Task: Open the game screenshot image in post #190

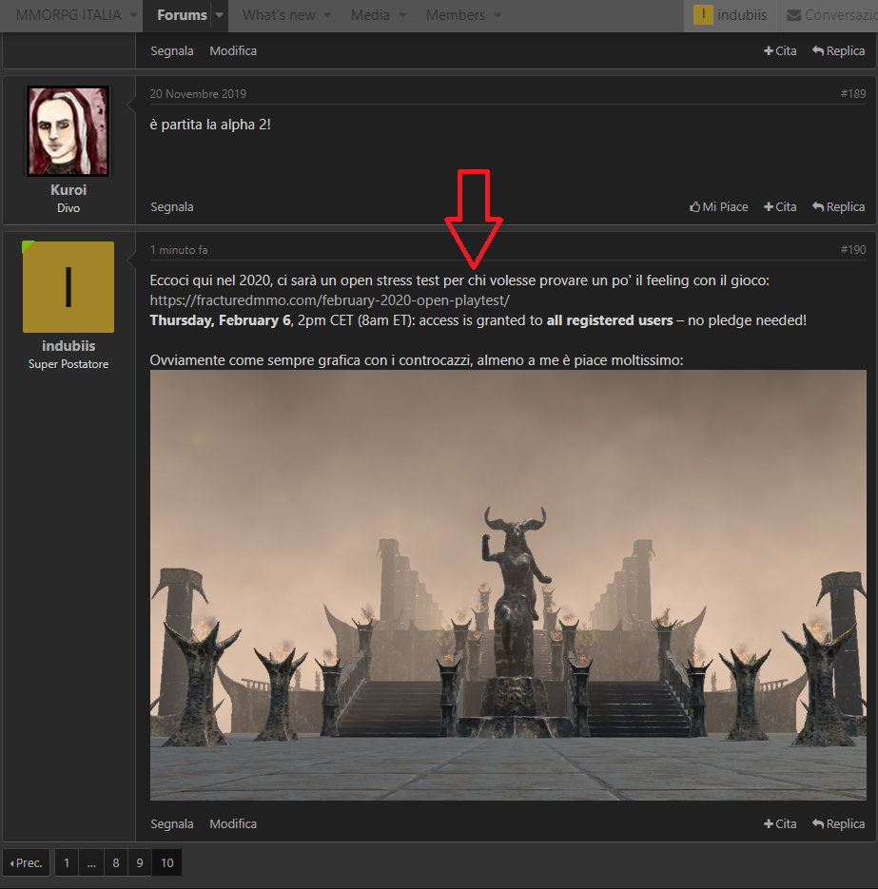Action: point(508,585)
